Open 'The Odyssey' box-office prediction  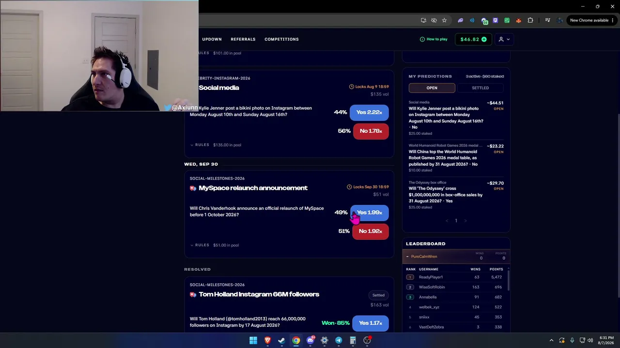456,195
